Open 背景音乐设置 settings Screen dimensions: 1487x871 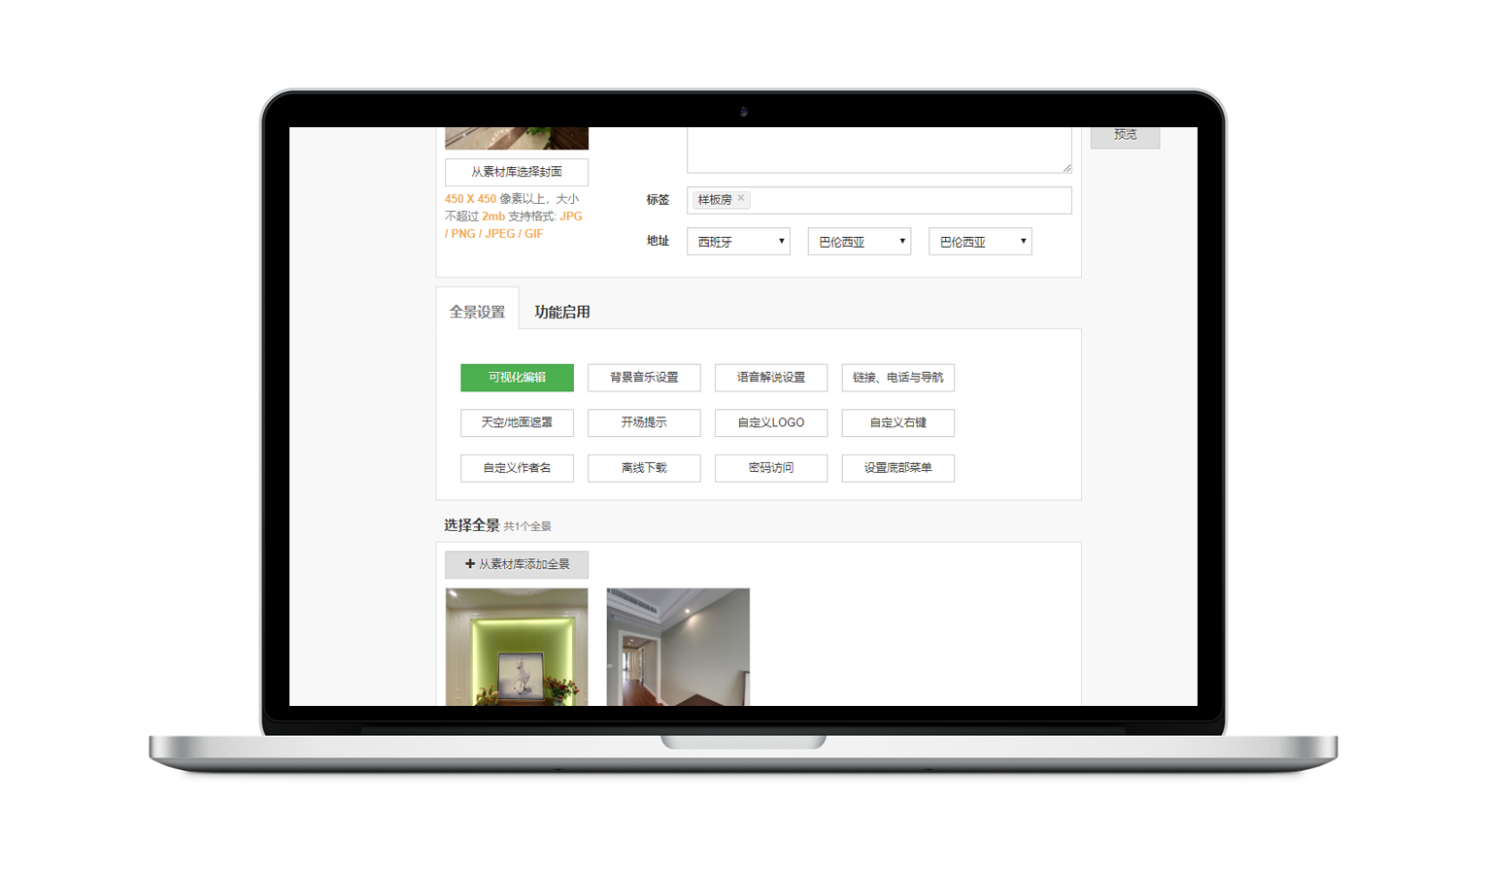[644, 378]
